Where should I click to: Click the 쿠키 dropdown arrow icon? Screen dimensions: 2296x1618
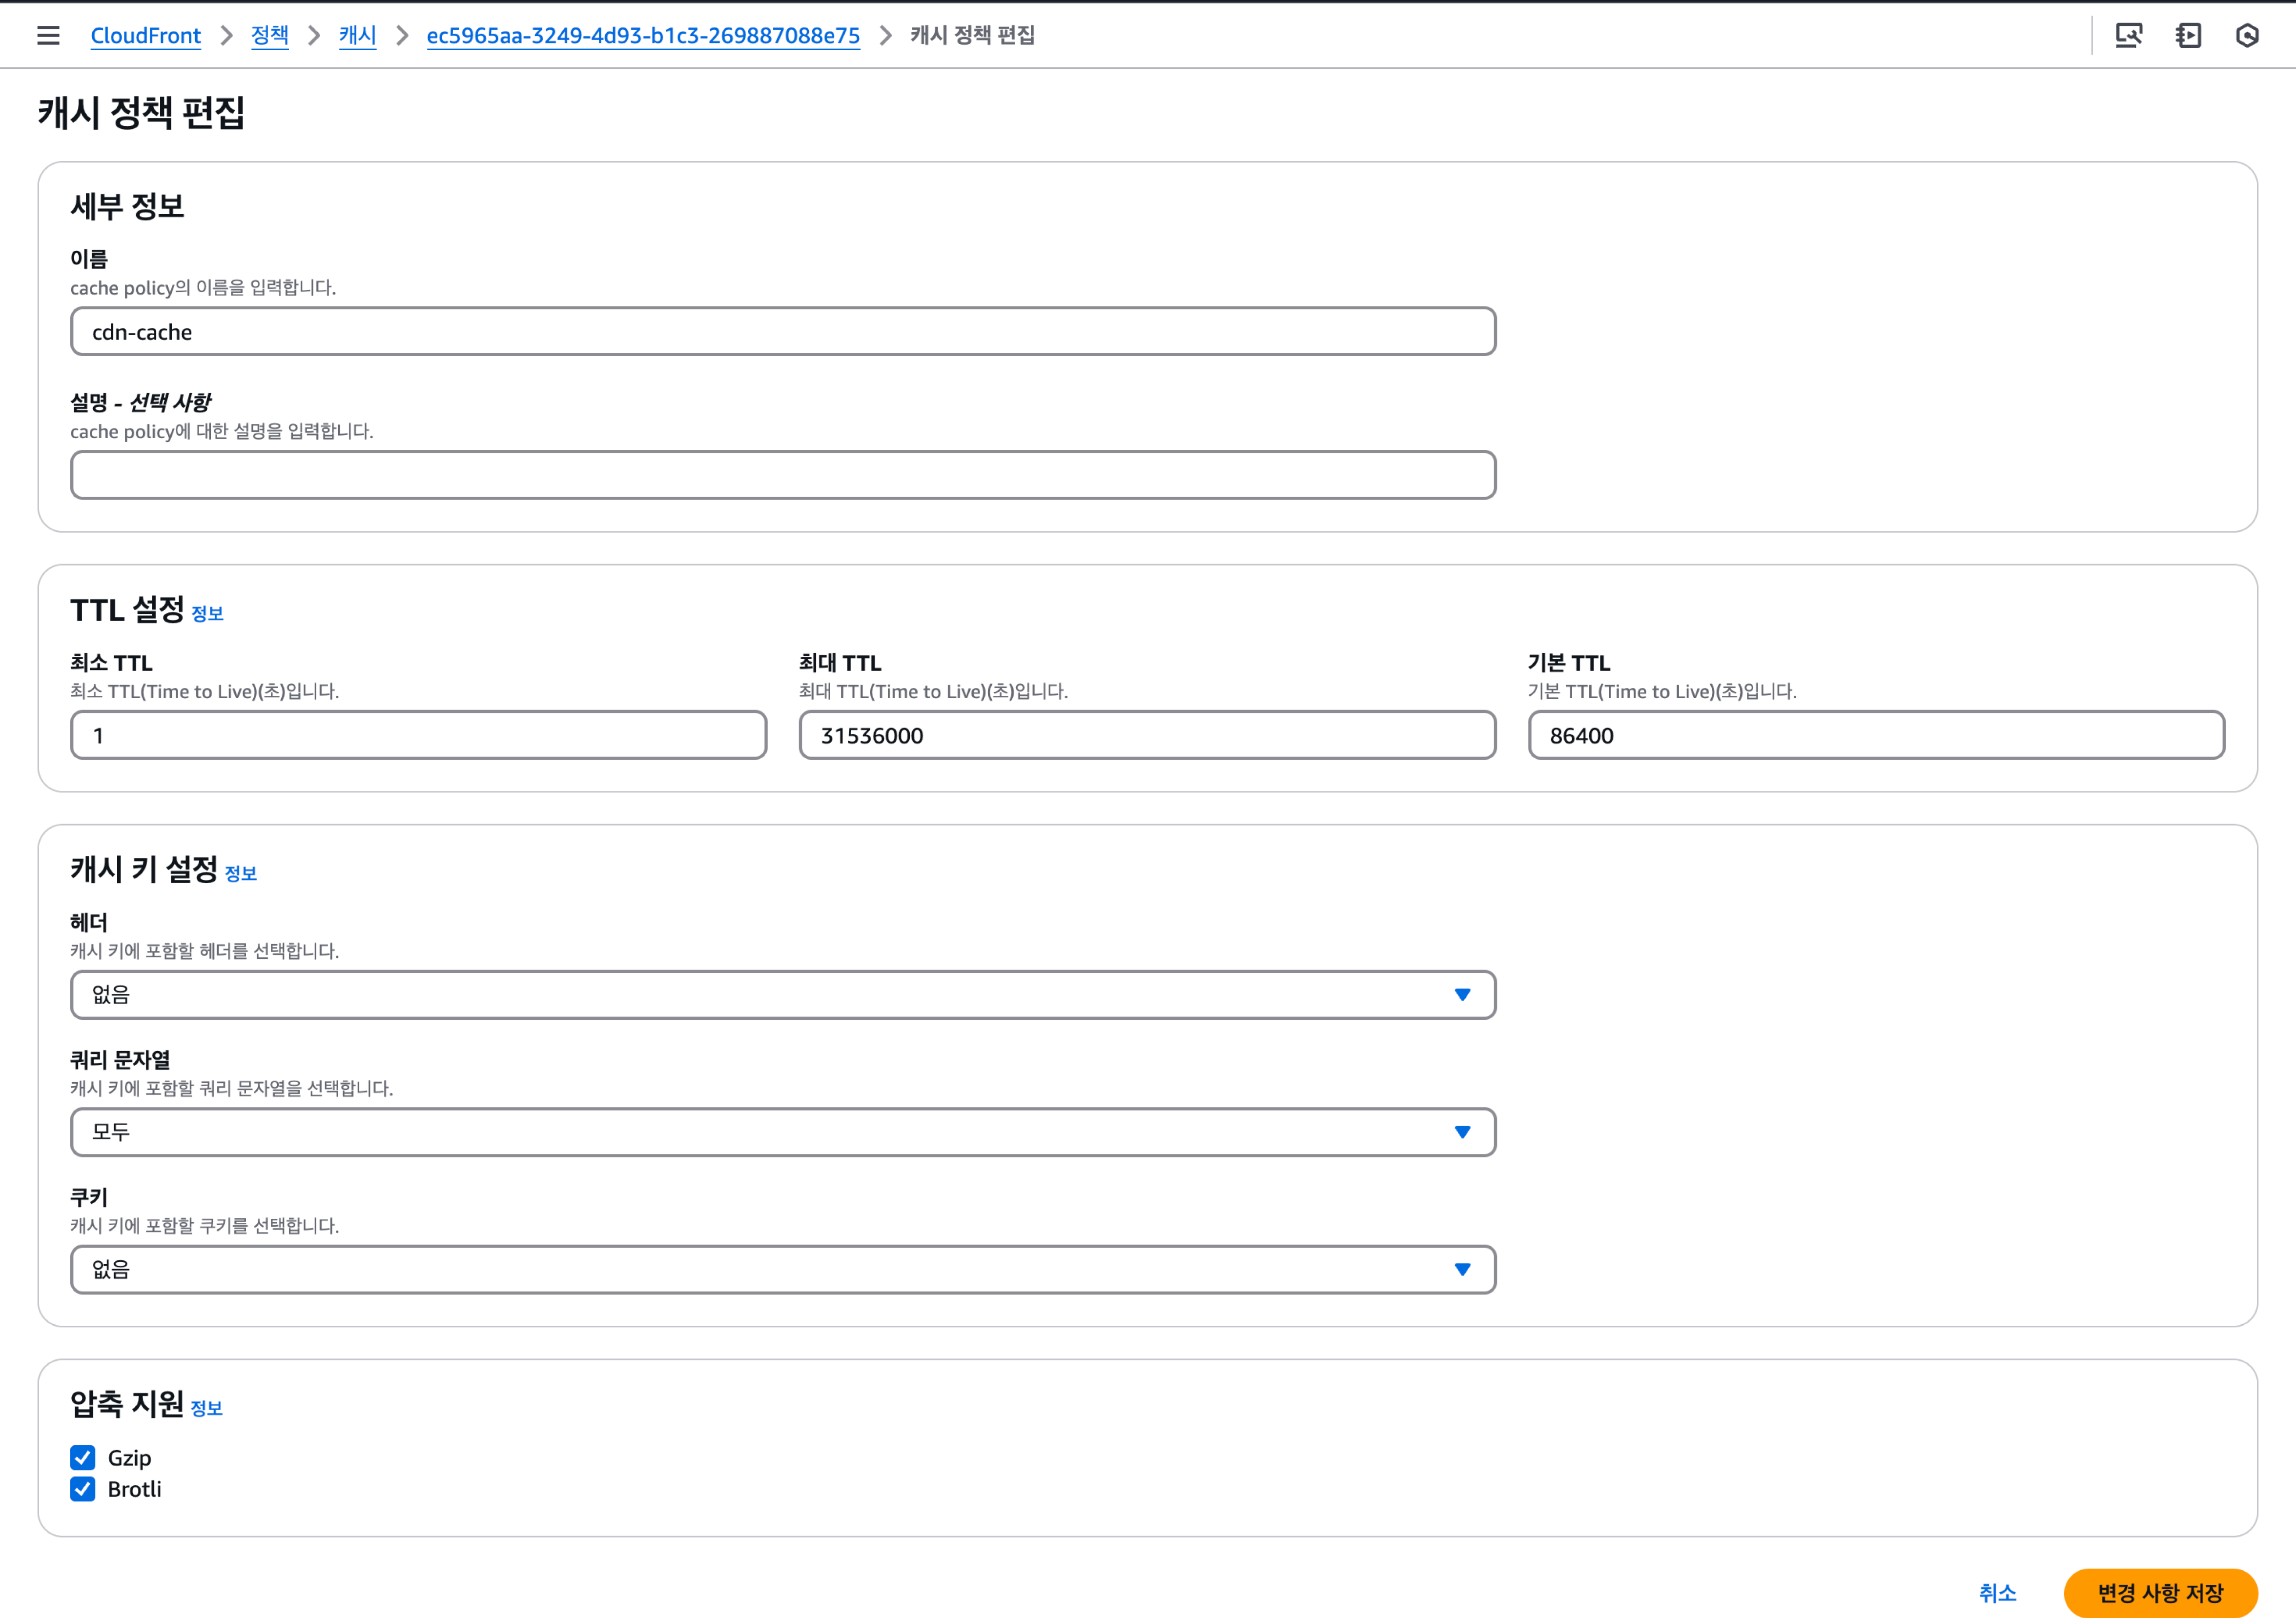pyautogui.click(x=1462, y=1269)
